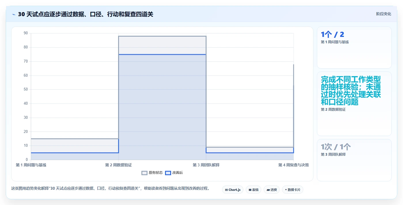403x205 pixels.
Task: Open the 1次 / 1个 data card
Action: tap(354, 160)
